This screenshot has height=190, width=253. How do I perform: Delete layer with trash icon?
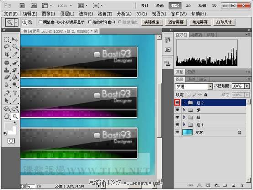point(242,185)
